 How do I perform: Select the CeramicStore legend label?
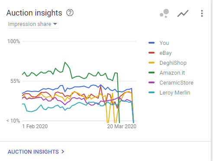coord(176,83)
